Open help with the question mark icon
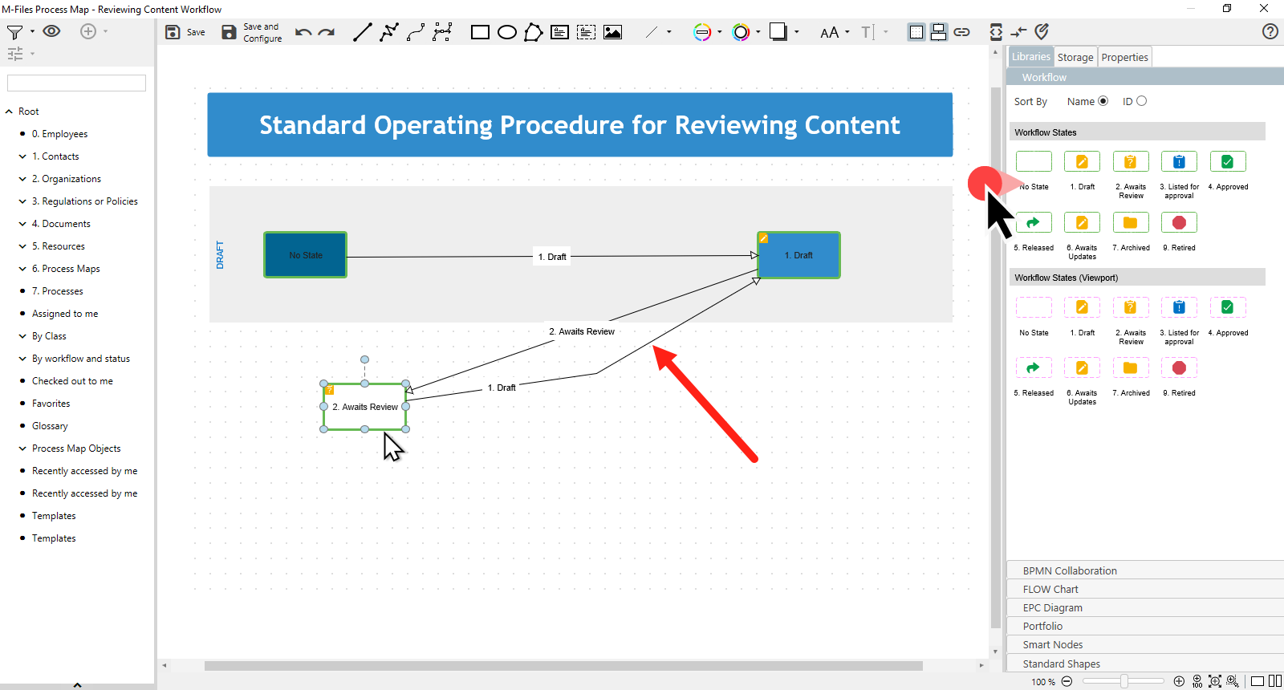This screenshot has height=690, width=1284. pyautogui.click(x=1270, y=31)
